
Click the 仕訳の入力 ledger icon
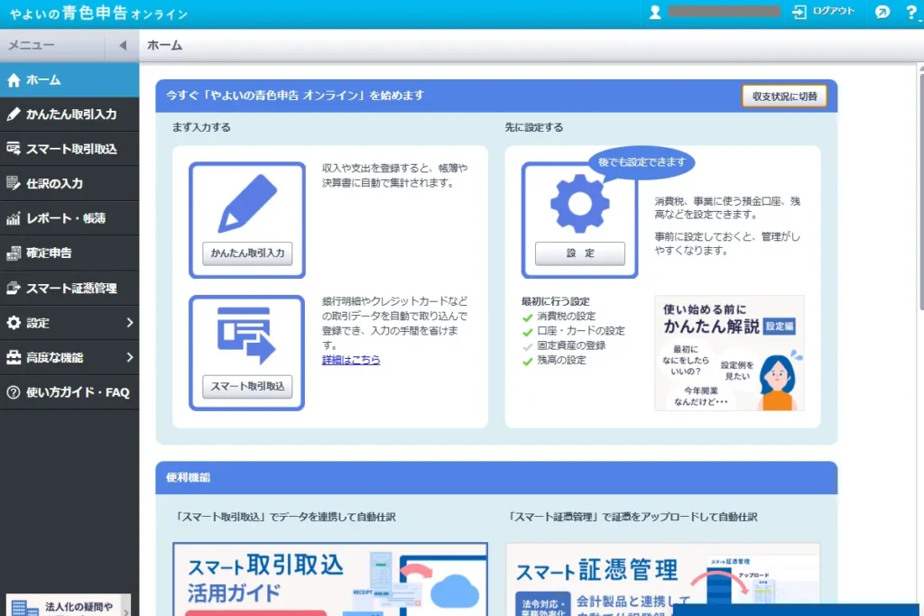coord(14,183)
